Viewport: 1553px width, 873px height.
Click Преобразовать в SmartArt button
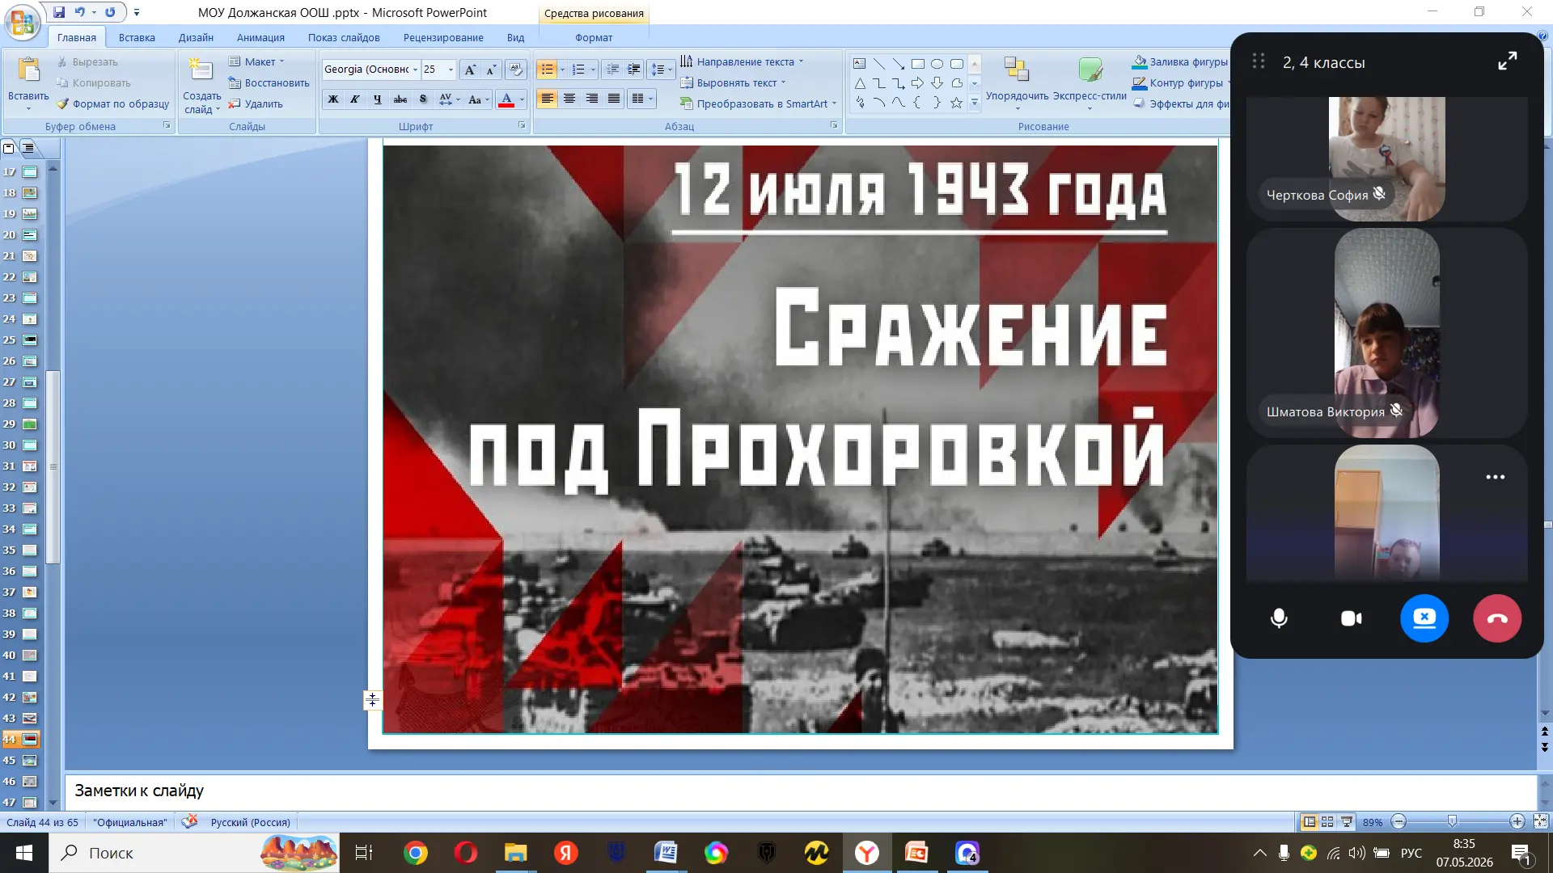tap(758, 103)
